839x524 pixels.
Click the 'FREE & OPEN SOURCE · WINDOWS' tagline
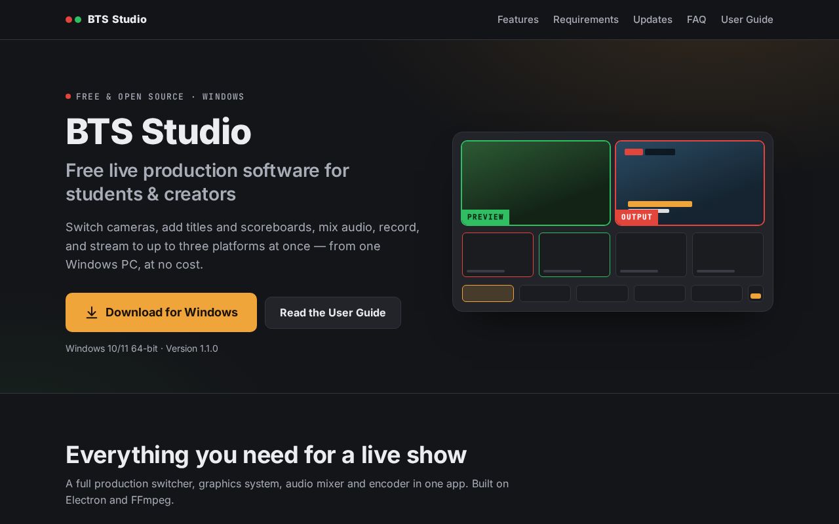pyautogui.click(x=160, y=96)
